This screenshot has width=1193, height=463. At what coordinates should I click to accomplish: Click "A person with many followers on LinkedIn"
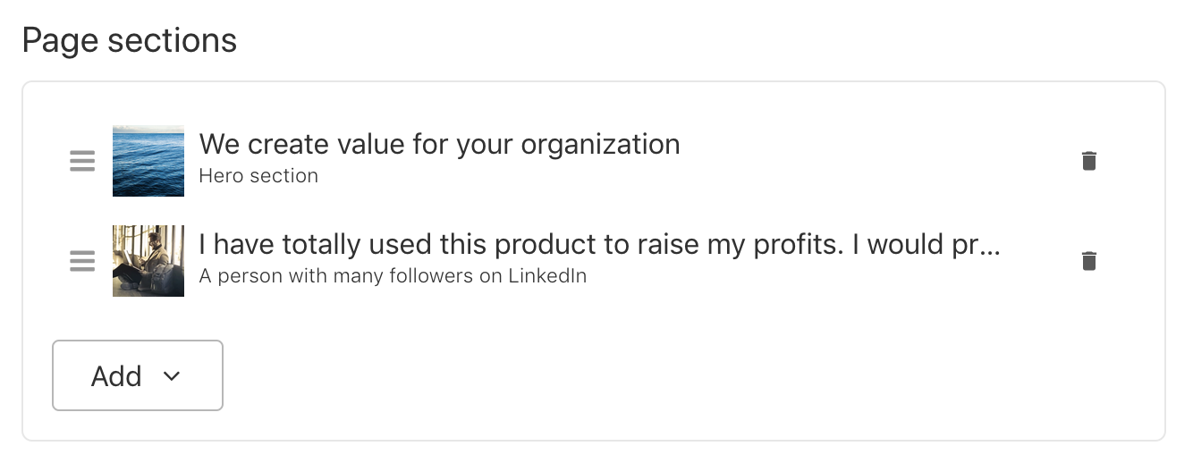click(393, 276)
